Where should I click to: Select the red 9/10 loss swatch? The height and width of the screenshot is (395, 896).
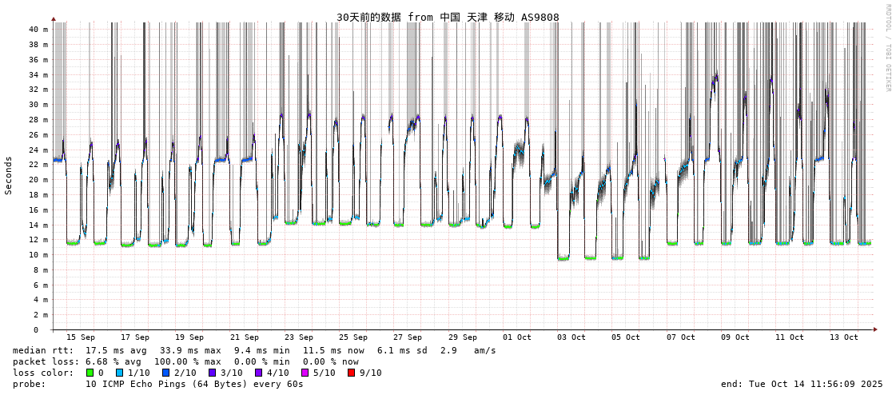click(351, 373)
